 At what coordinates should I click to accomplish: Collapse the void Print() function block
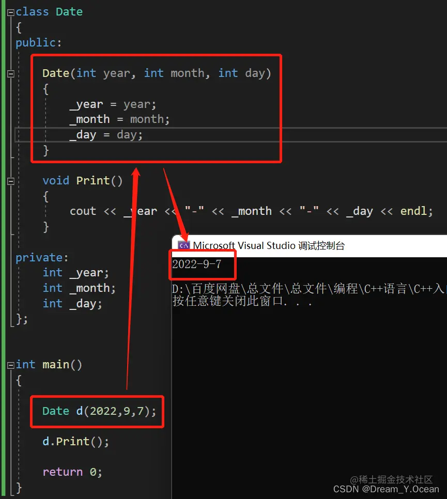(x=11, y=181)
